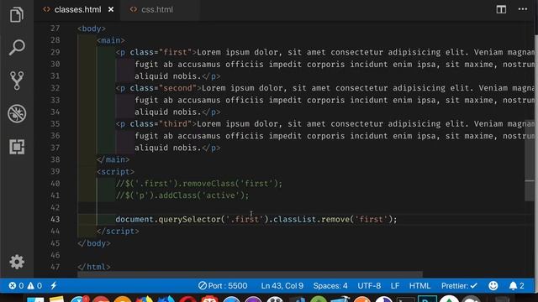Switch to the classes.html tab

[x=77, y=9]
